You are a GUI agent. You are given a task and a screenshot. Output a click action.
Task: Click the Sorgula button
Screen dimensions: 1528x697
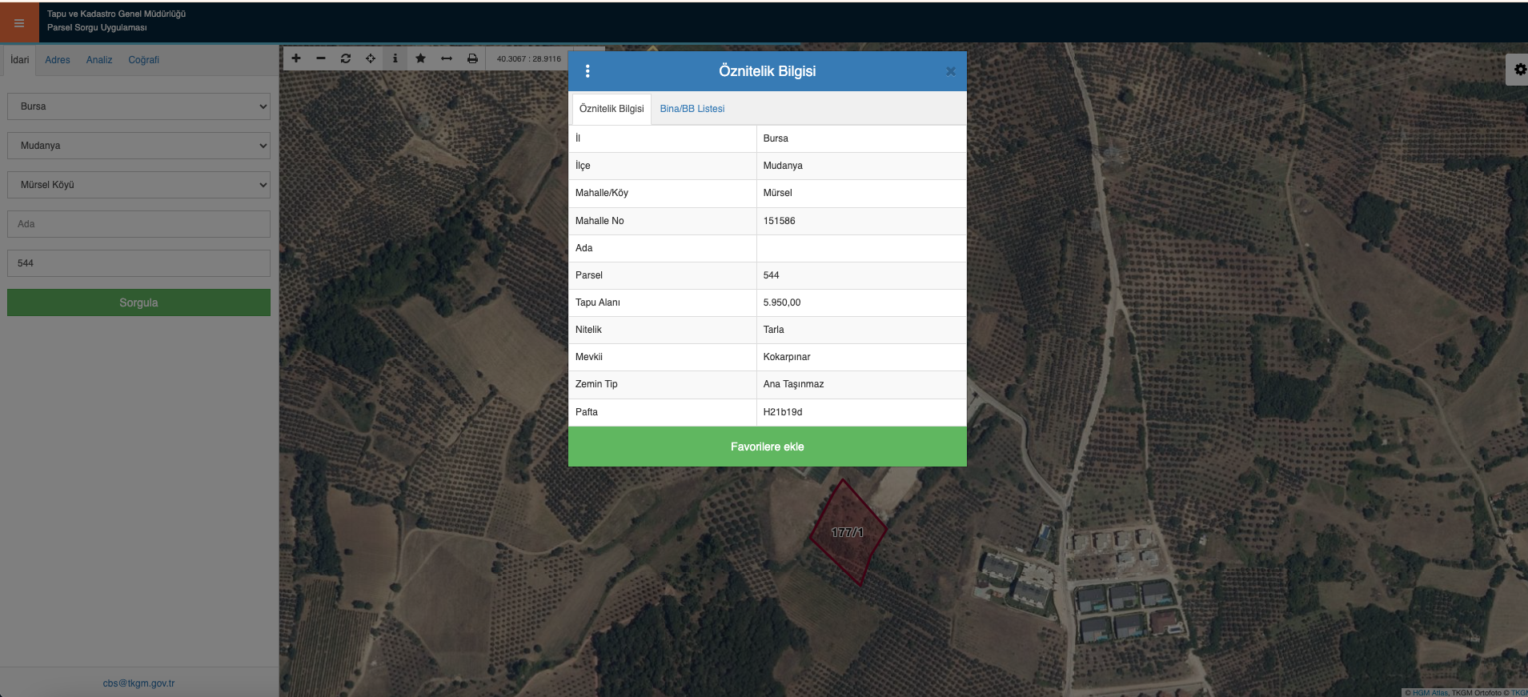[138, 302]
